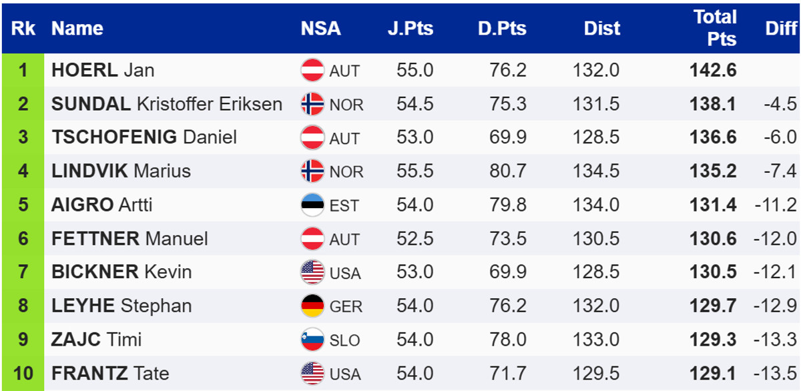The image size is (801, 391).
Task: Click the D.Pts column header
Action: click(x=502, y=29)
